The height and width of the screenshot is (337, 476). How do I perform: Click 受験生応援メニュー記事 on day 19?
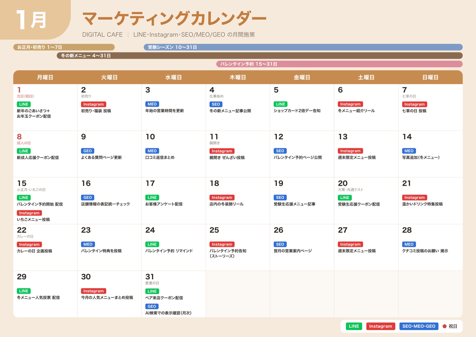click(x=295, y=204)
